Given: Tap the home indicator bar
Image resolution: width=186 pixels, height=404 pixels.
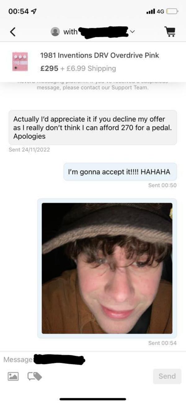Looking at the screenshot, I should [x=93, y=399].
